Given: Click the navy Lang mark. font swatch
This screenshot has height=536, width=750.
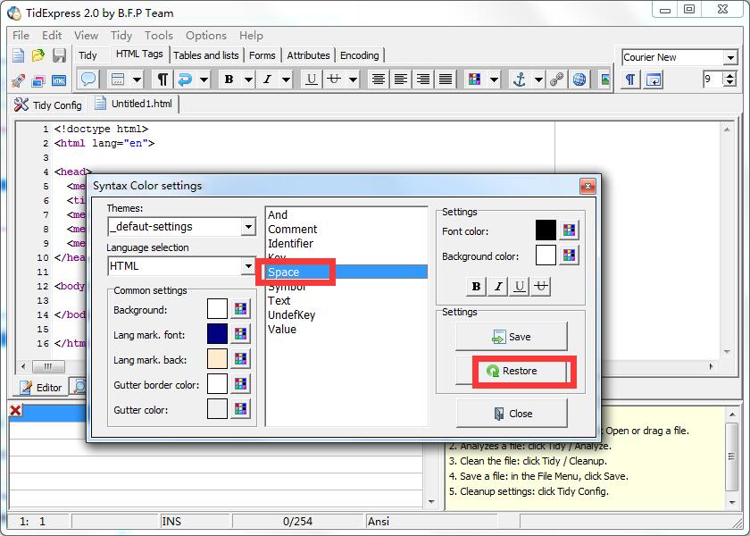Looking at the screenshot, I should click(x=217, y=334).
